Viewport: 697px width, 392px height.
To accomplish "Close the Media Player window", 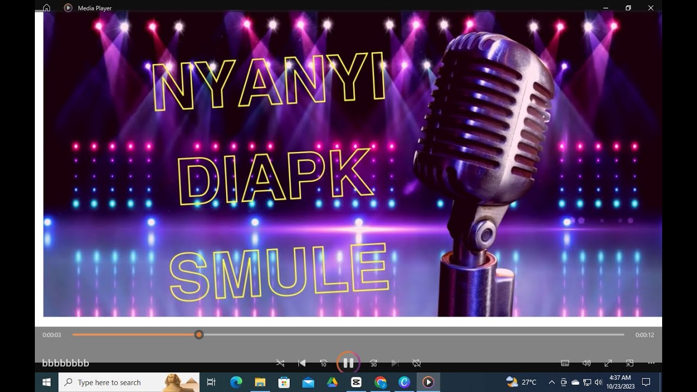I will coord(651,8).
